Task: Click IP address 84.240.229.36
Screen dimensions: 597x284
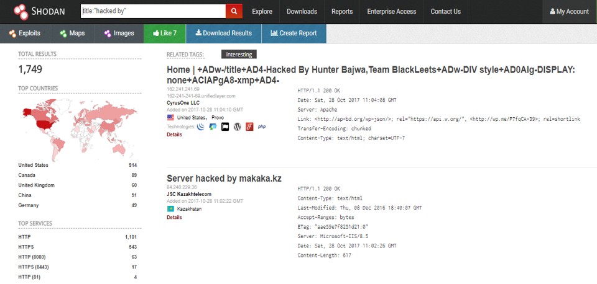Action: click(x=182, y=187)
